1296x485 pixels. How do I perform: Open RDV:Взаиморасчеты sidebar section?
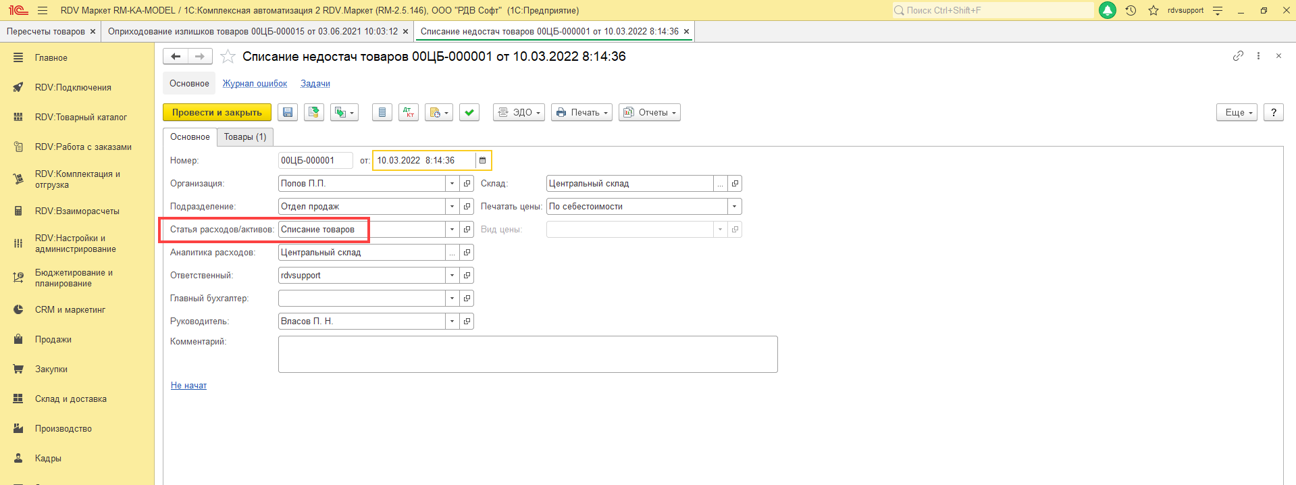[x=77, y=211]
